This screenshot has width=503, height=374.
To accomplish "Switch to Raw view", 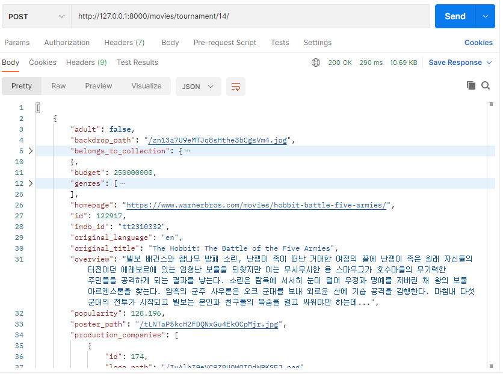I will [58, 86].
